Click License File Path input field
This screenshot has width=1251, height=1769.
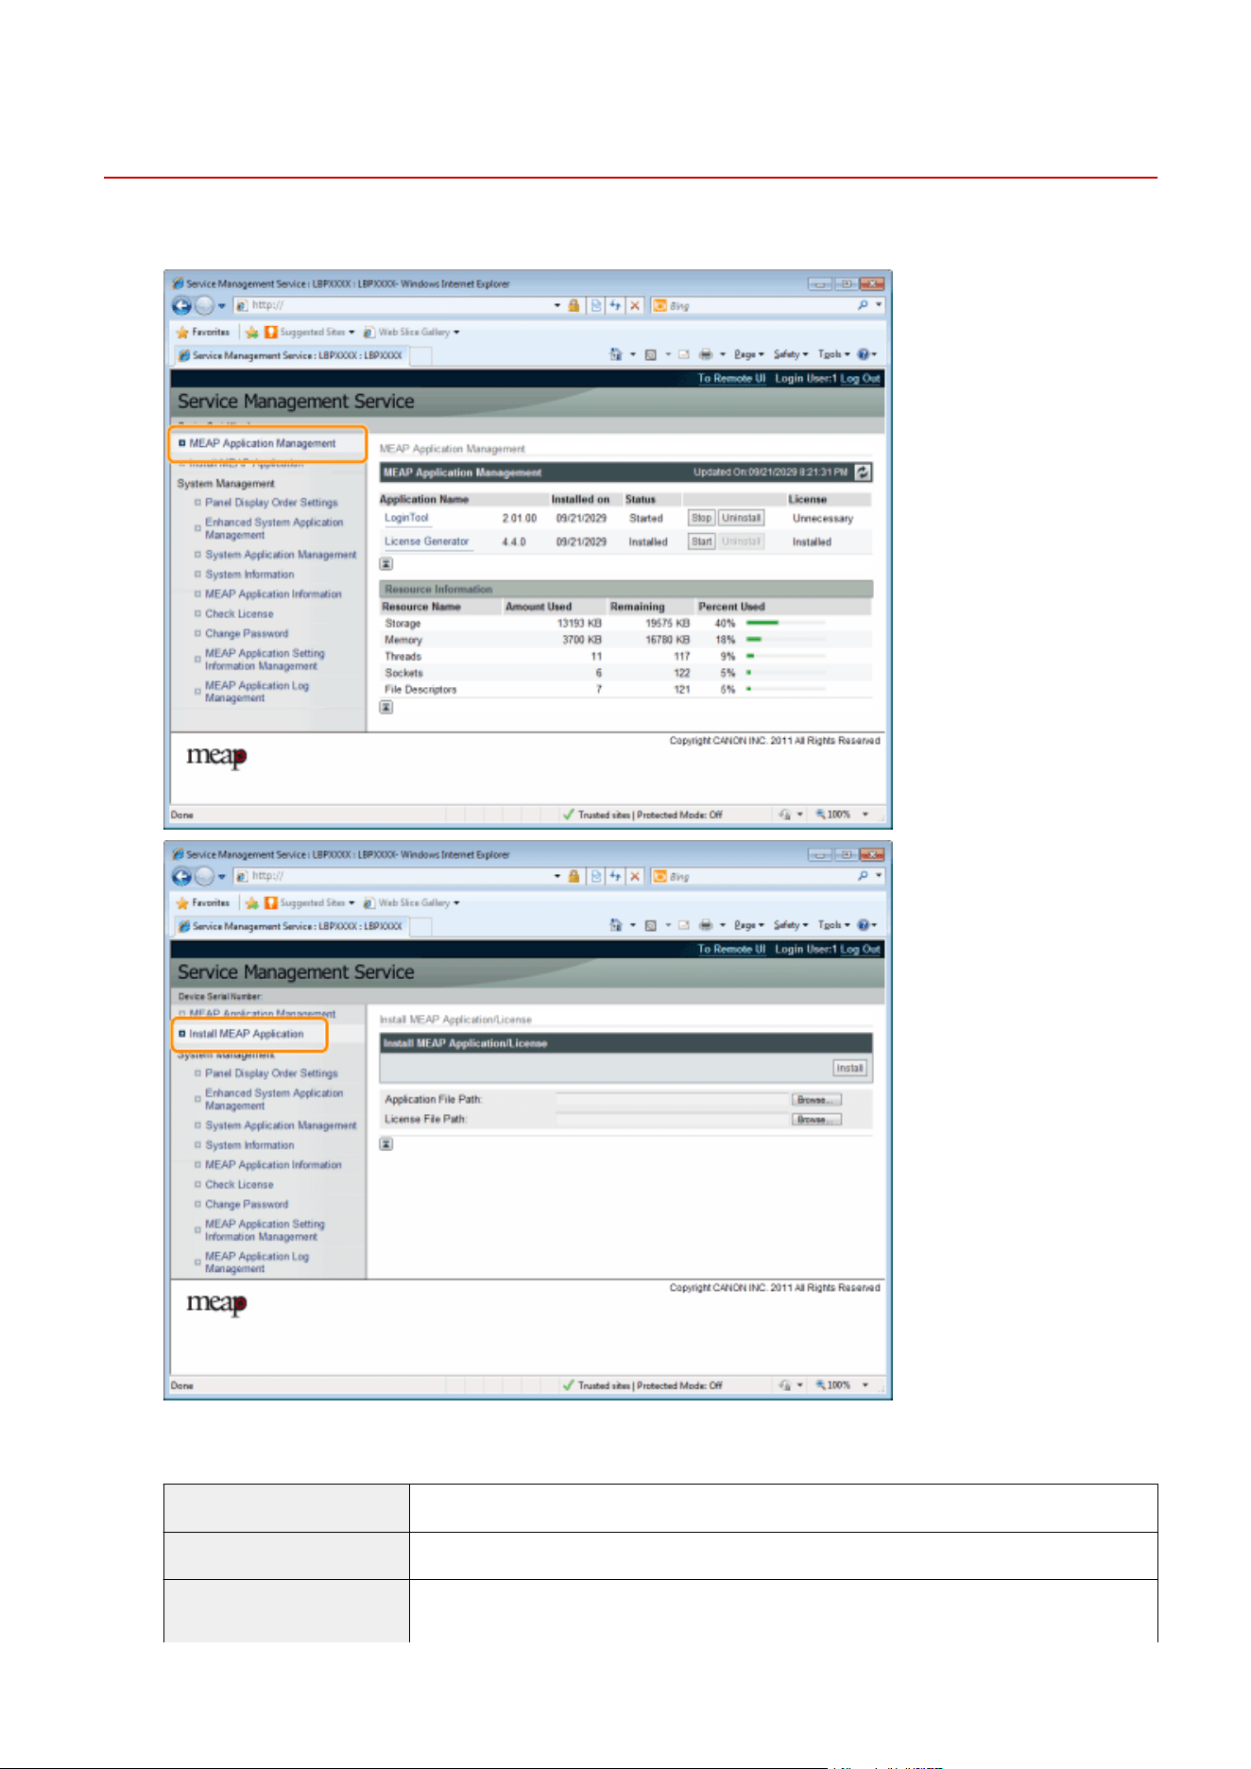tap(673, 1119)
